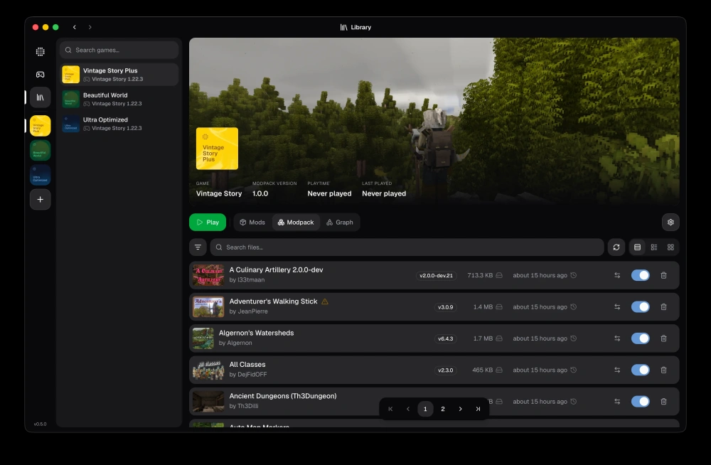Go to next page in pagination

(x=460, y=409)
